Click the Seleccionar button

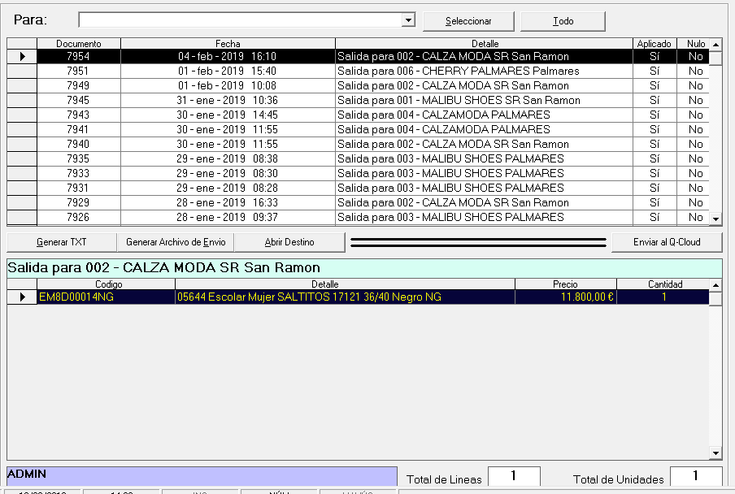(x=468, y=21)
